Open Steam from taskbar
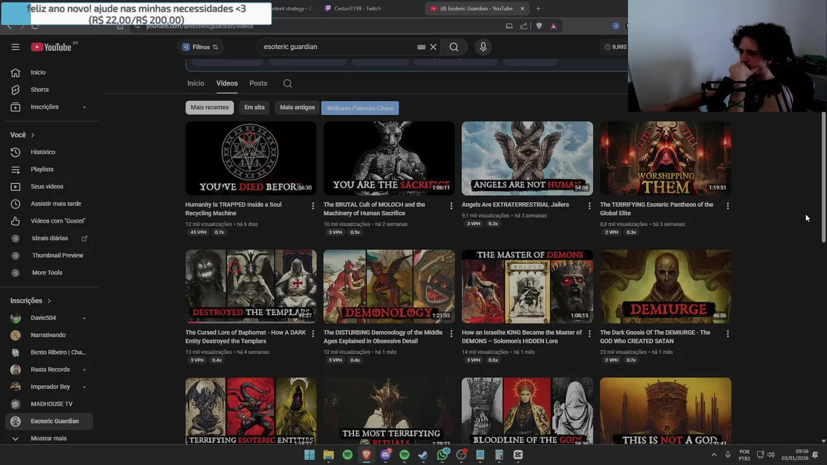The width and height of the screenshot is (827, 465). coord(423,455)
